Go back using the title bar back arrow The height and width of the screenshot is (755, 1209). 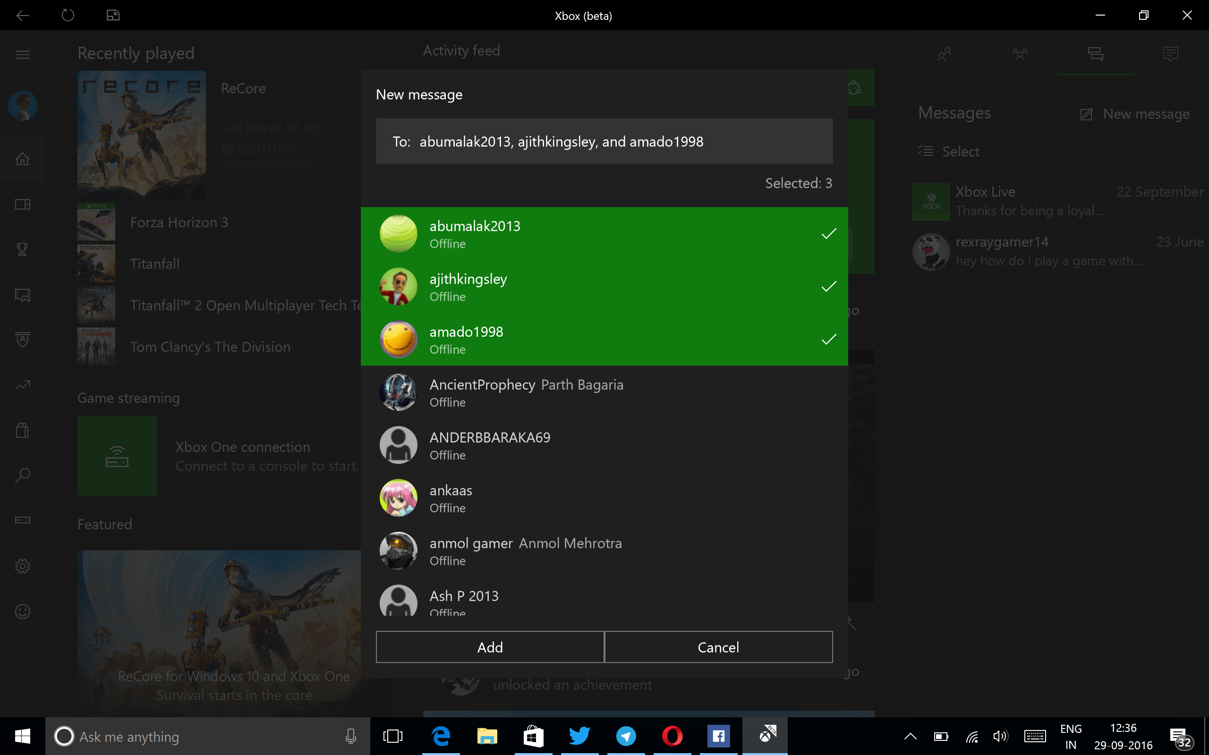pos(23,16)
